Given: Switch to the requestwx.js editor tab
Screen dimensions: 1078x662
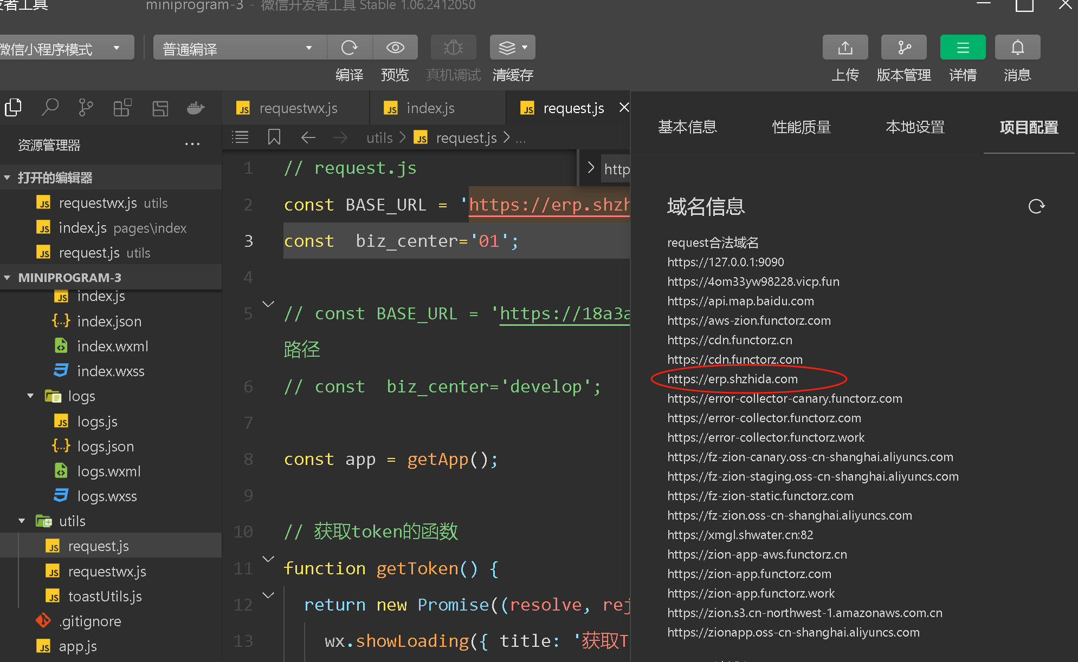Looking at the screenshot, I should click(296, 108).
